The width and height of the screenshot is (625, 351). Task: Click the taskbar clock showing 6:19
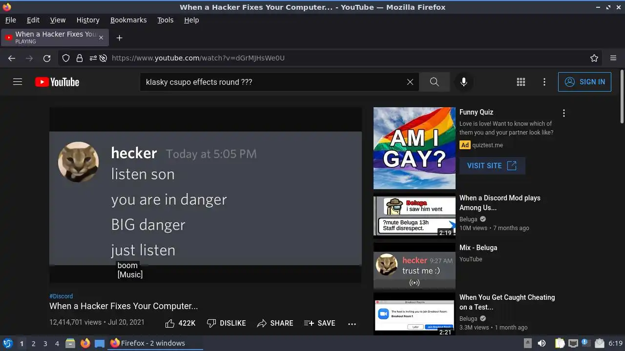click(x=616, y=343)
